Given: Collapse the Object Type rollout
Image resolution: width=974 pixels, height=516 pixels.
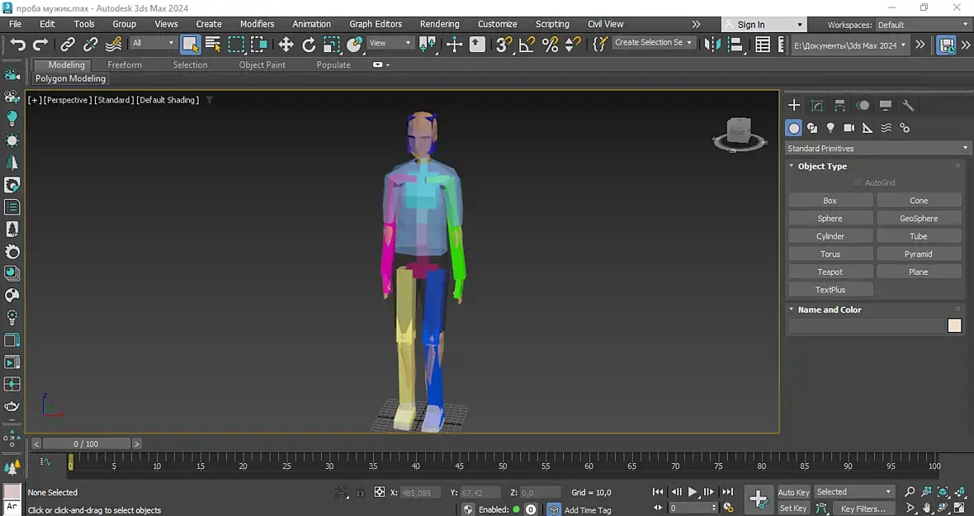Looking at the screenshot, I should [822, 166].
